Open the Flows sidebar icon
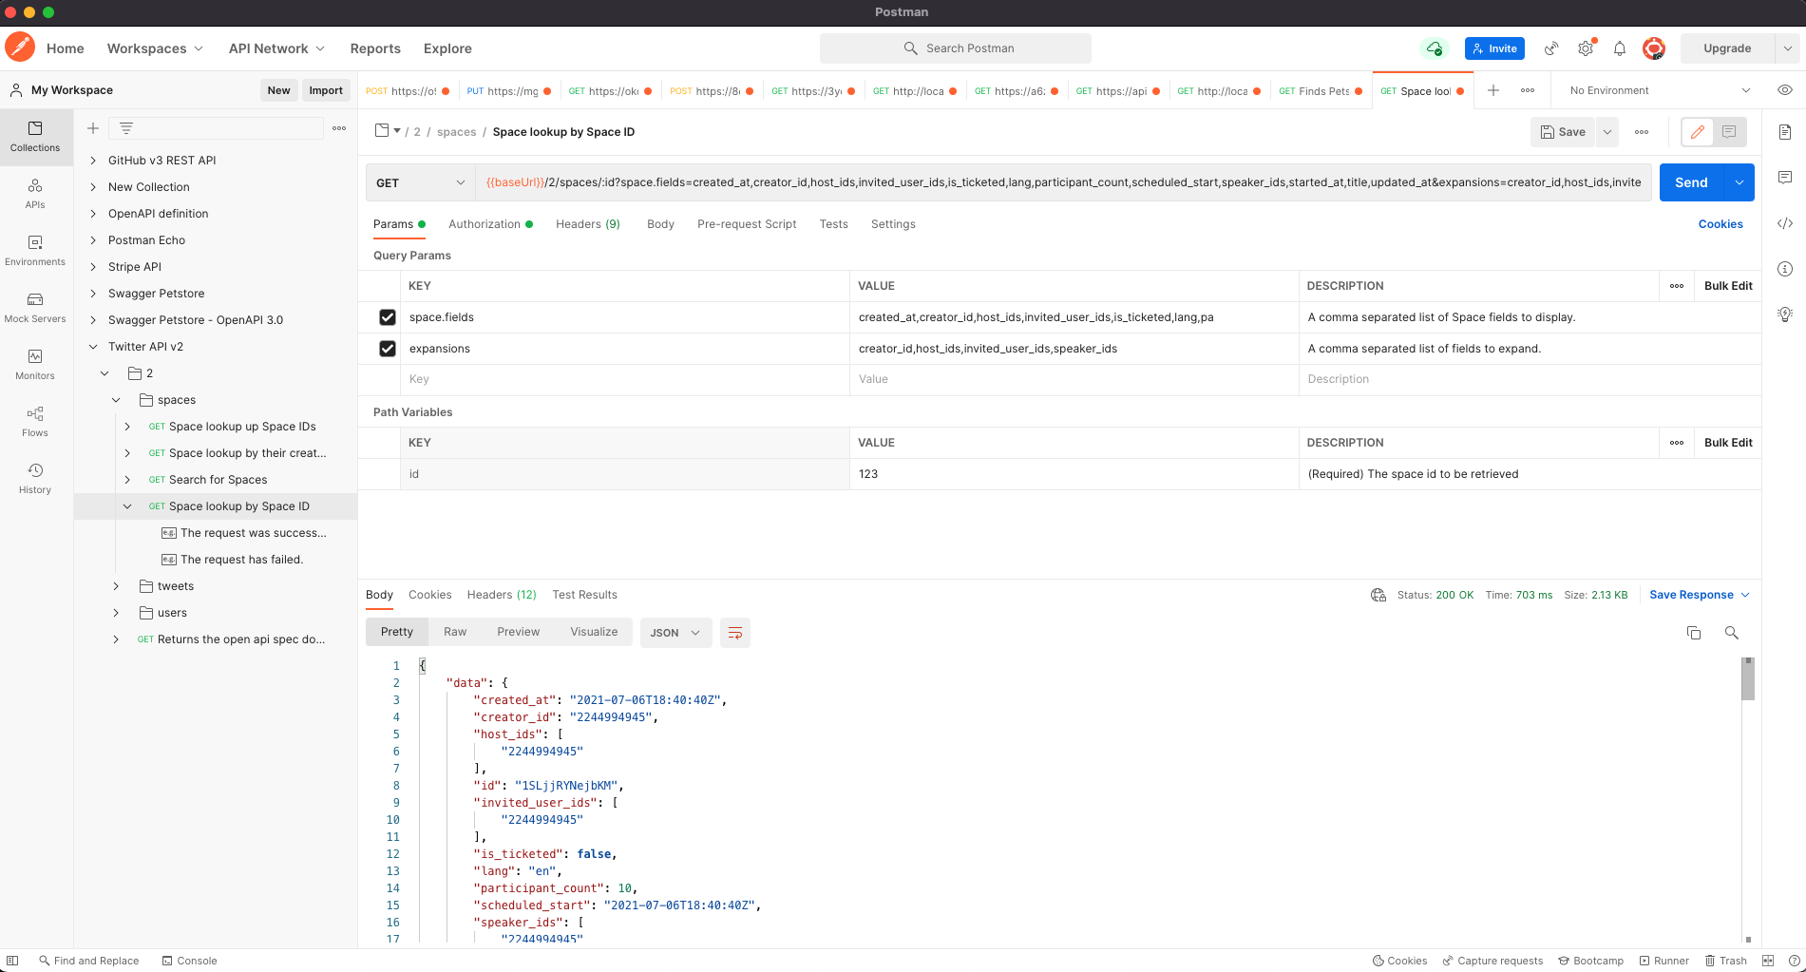 coord(35,421)
